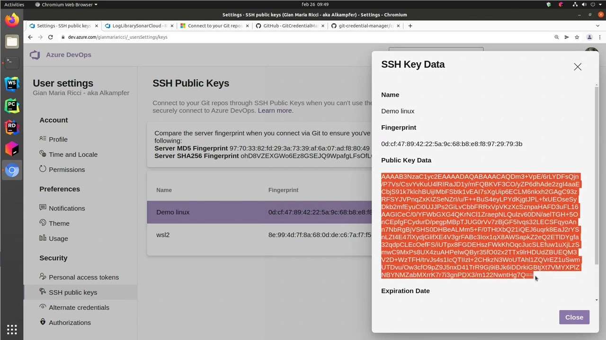Open Firefox from the Ubuntu dock

12,20
